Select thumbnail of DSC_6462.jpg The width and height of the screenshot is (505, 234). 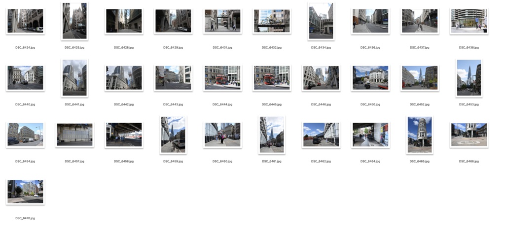pos(321,135)
